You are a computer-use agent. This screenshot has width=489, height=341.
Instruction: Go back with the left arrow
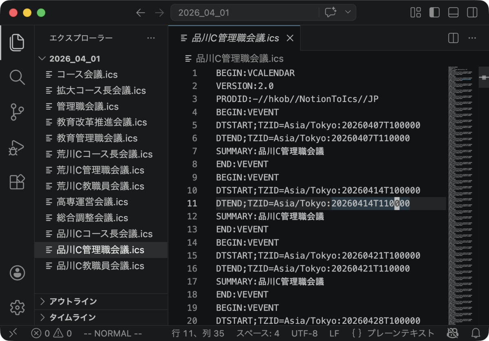point(141,13)
